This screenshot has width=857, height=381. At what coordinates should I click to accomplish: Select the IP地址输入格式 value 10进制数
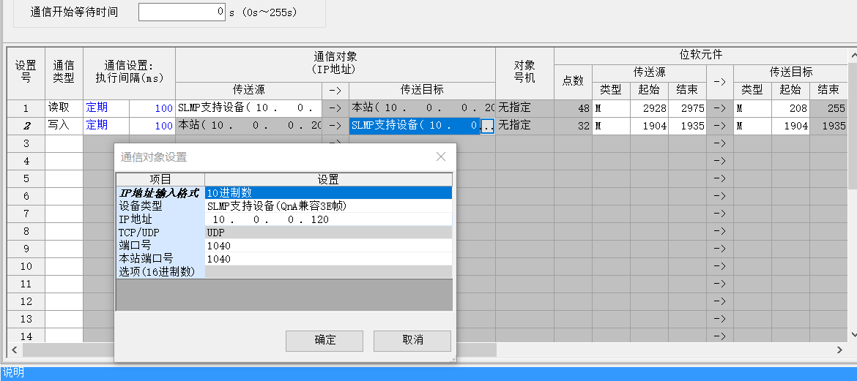[328, 193]
